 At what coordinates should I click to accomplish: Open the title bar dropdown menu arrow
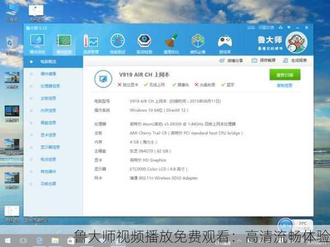pos(289,28)
